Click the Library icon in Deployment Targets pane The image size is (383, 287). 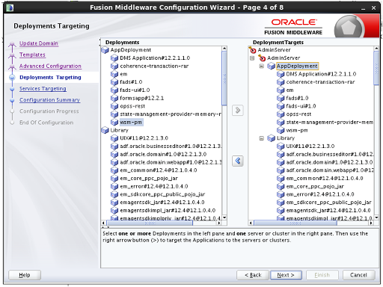click(x=271, y=138)
